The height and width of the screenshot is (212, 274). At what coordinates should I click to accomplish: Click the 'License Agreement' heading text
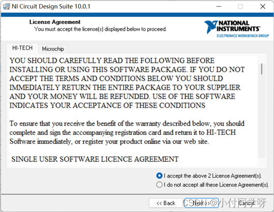[55, 22]
